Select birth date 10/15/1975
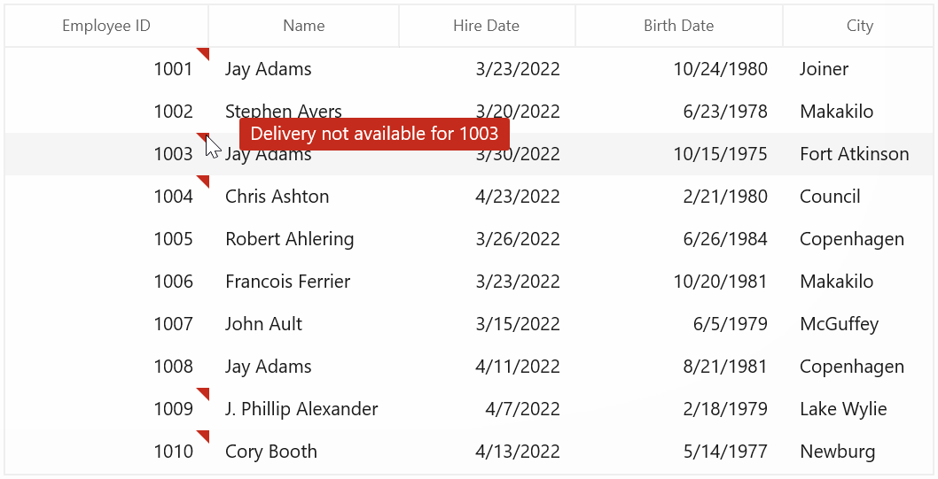938x479 pixels. click(720, 154)
